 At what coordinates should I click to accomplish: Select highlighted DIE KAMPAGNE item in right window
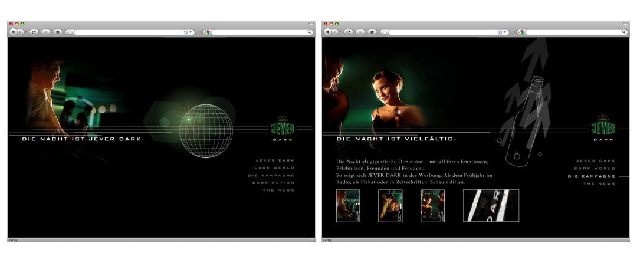(592, 176)
